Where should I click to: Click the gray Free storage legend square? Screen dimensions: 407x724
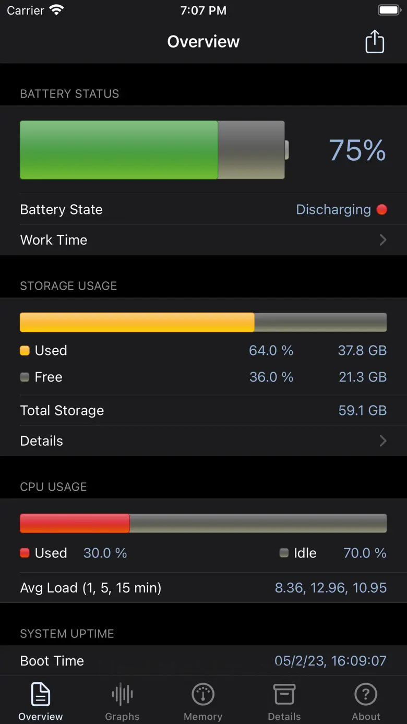25,377
